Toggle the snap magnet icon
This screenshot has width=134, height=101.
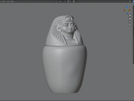point(68,1)
